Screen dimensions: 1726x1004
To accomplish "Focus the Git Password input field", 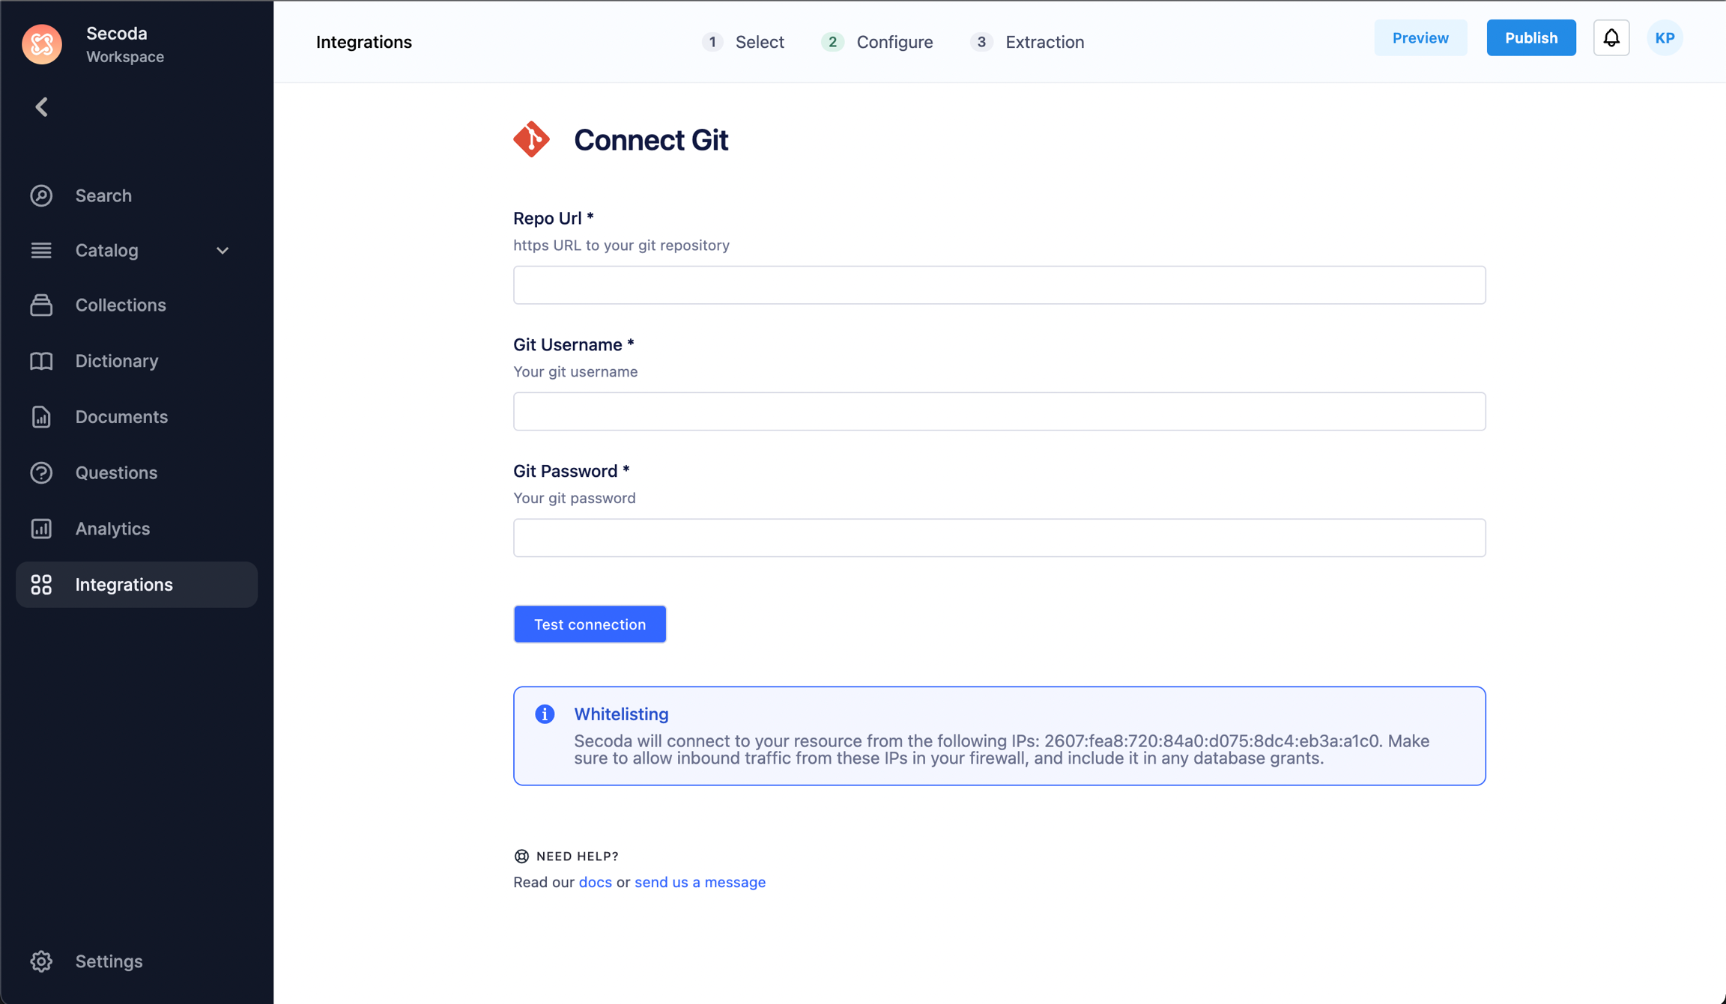I will click(999, 538).
